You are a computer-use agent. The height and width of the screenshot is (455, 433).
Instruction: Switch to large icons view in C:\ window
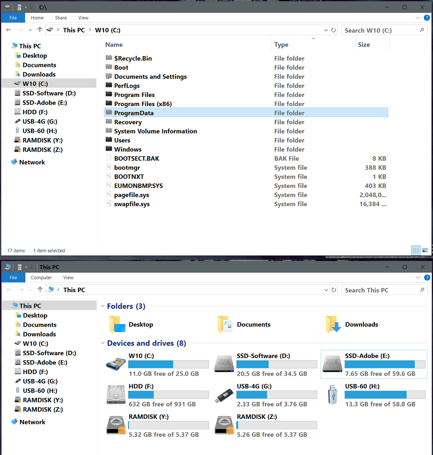(425, 250)
